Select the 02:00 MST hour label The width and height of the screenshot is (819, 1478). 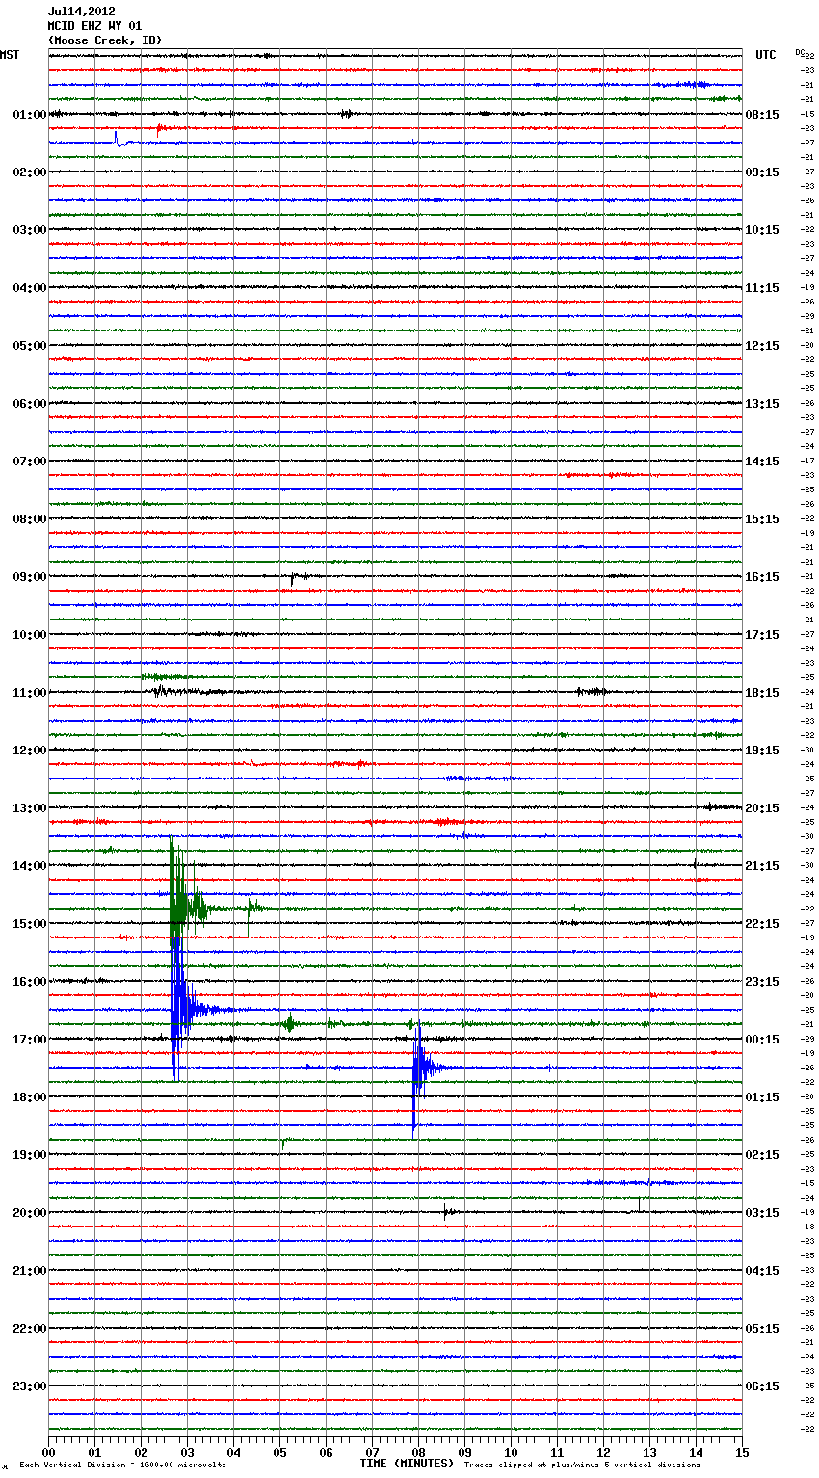coord(30,172)
